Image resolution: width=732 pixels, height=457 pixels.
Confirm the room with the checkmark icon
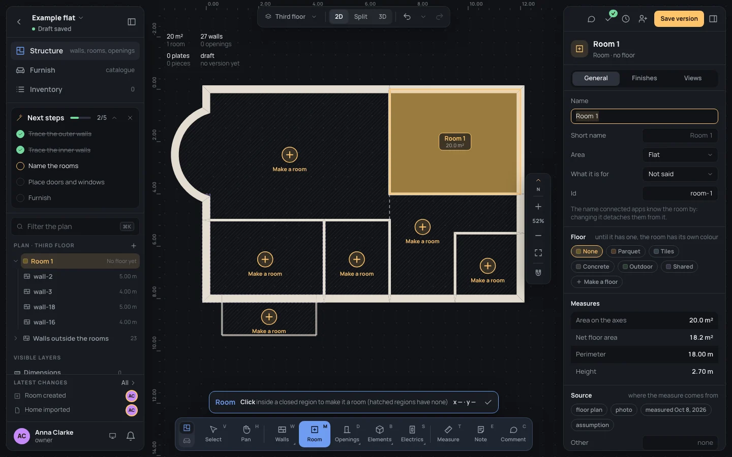tap(488, 402)
